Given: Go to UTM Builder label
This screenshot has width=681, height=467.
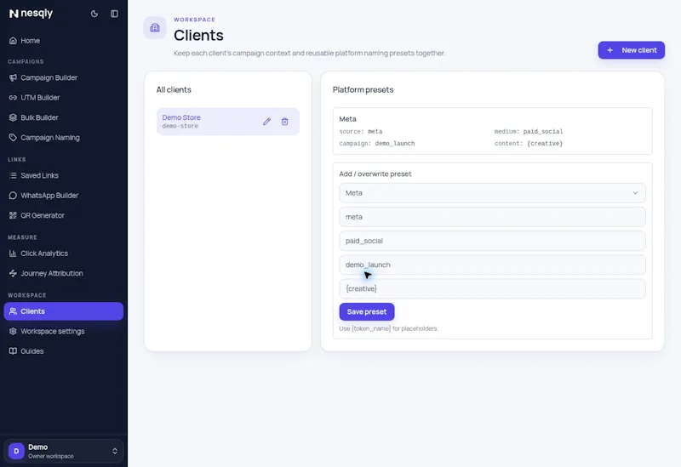Looking at the screenshot, I should pos(40,98).
